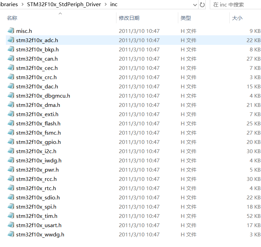
Task: Click the stm32f10x_adc.h file icon
Action: coord(11,40)
